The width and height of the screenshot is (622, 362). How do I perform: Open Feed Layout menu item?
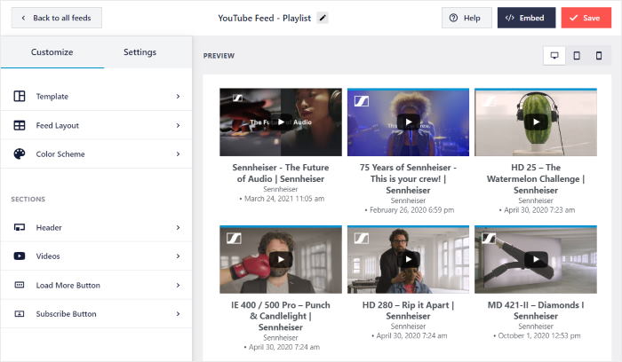[96, 126]
